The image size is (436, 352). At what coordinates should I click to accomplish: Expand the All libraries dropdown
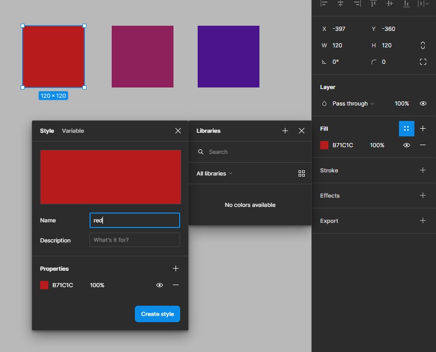214,173
